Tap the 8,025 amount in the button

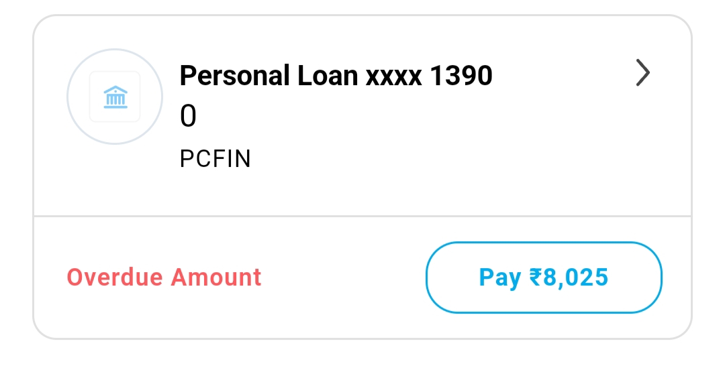(x=576, y=277)
